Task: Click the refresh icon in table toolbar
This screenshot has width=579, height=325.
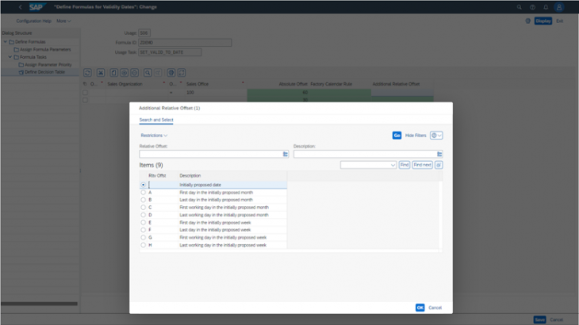Action: (x=87, y=73)
